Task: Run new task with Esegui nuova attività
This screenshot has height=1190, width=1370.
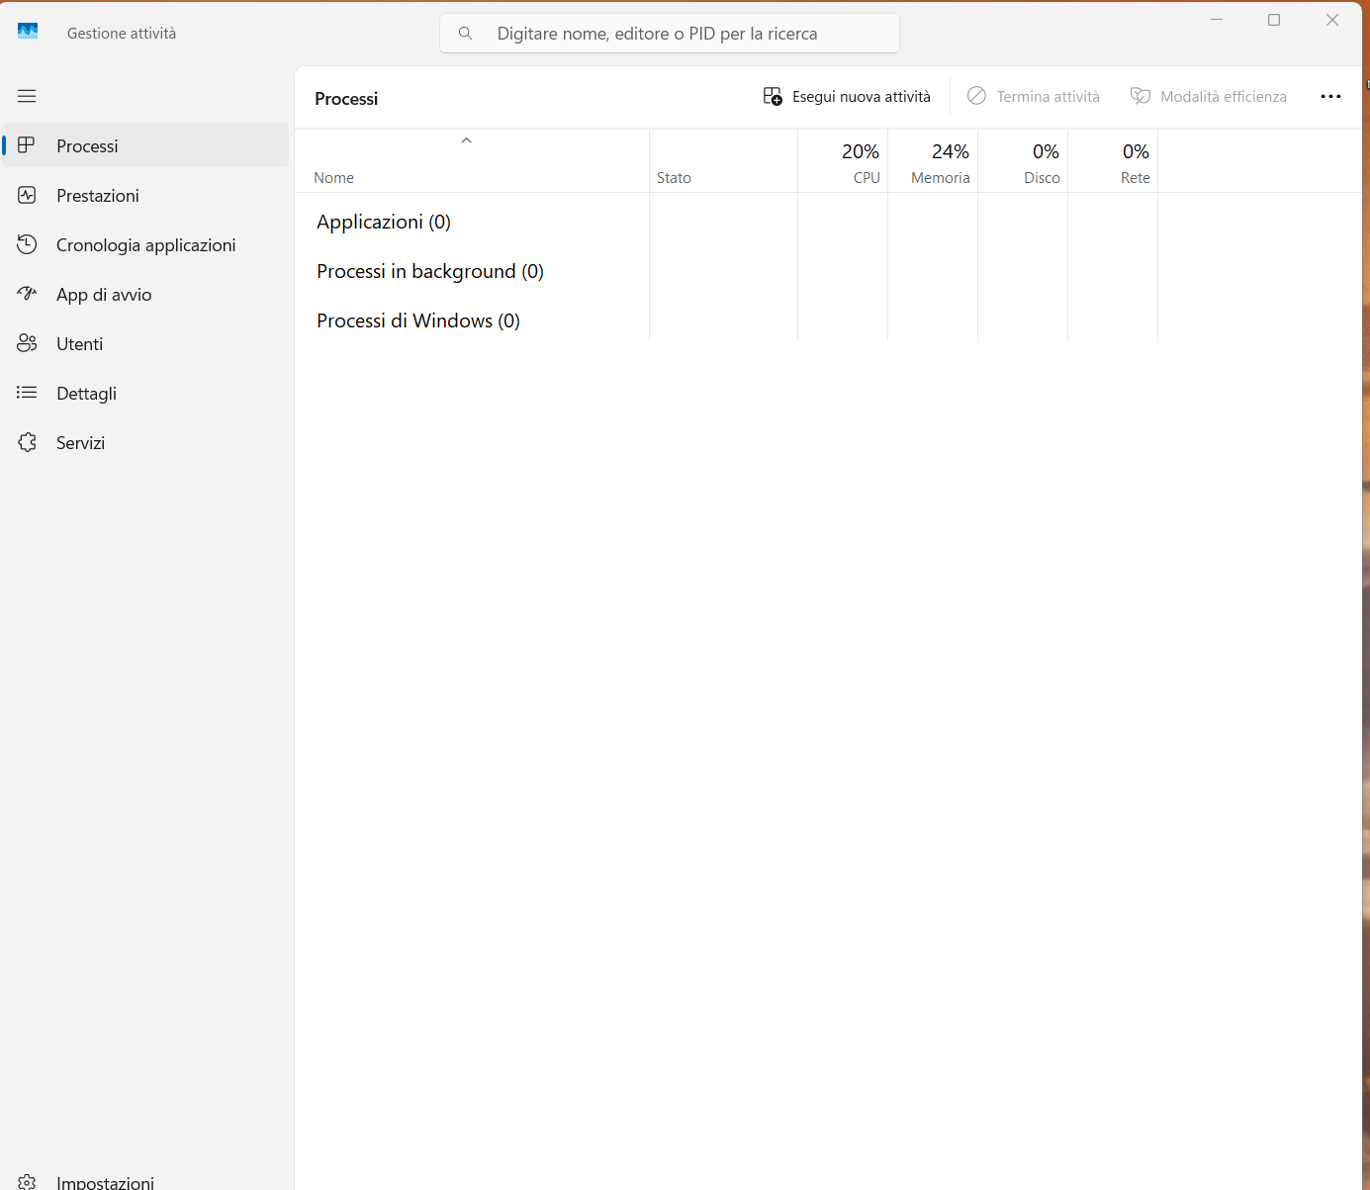Action: [847, 96]
